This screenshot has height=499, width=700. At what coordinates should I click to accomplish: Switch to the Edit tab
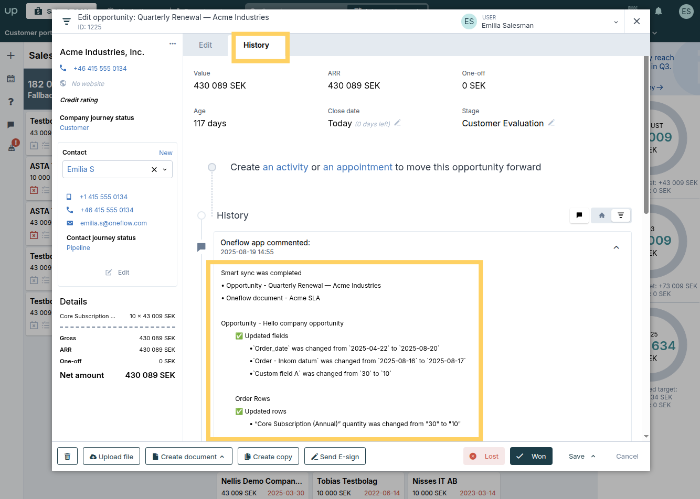pyautogui.click(x=205, y=45)
